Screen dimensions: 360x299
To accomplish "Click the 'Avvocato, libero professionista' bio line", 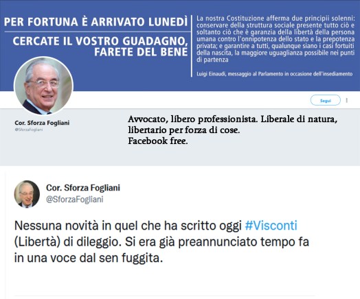I will coord(232,119).
